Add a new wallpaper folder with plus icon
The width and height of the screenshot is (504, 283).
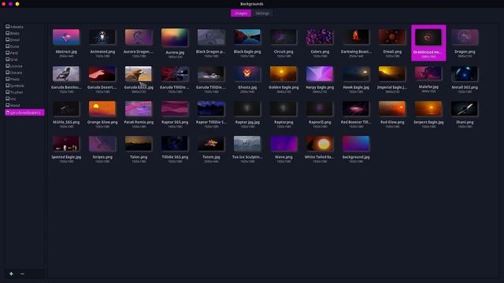click(11, 274)
